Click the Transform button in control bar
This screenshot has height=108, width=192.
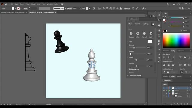(127, 9)
